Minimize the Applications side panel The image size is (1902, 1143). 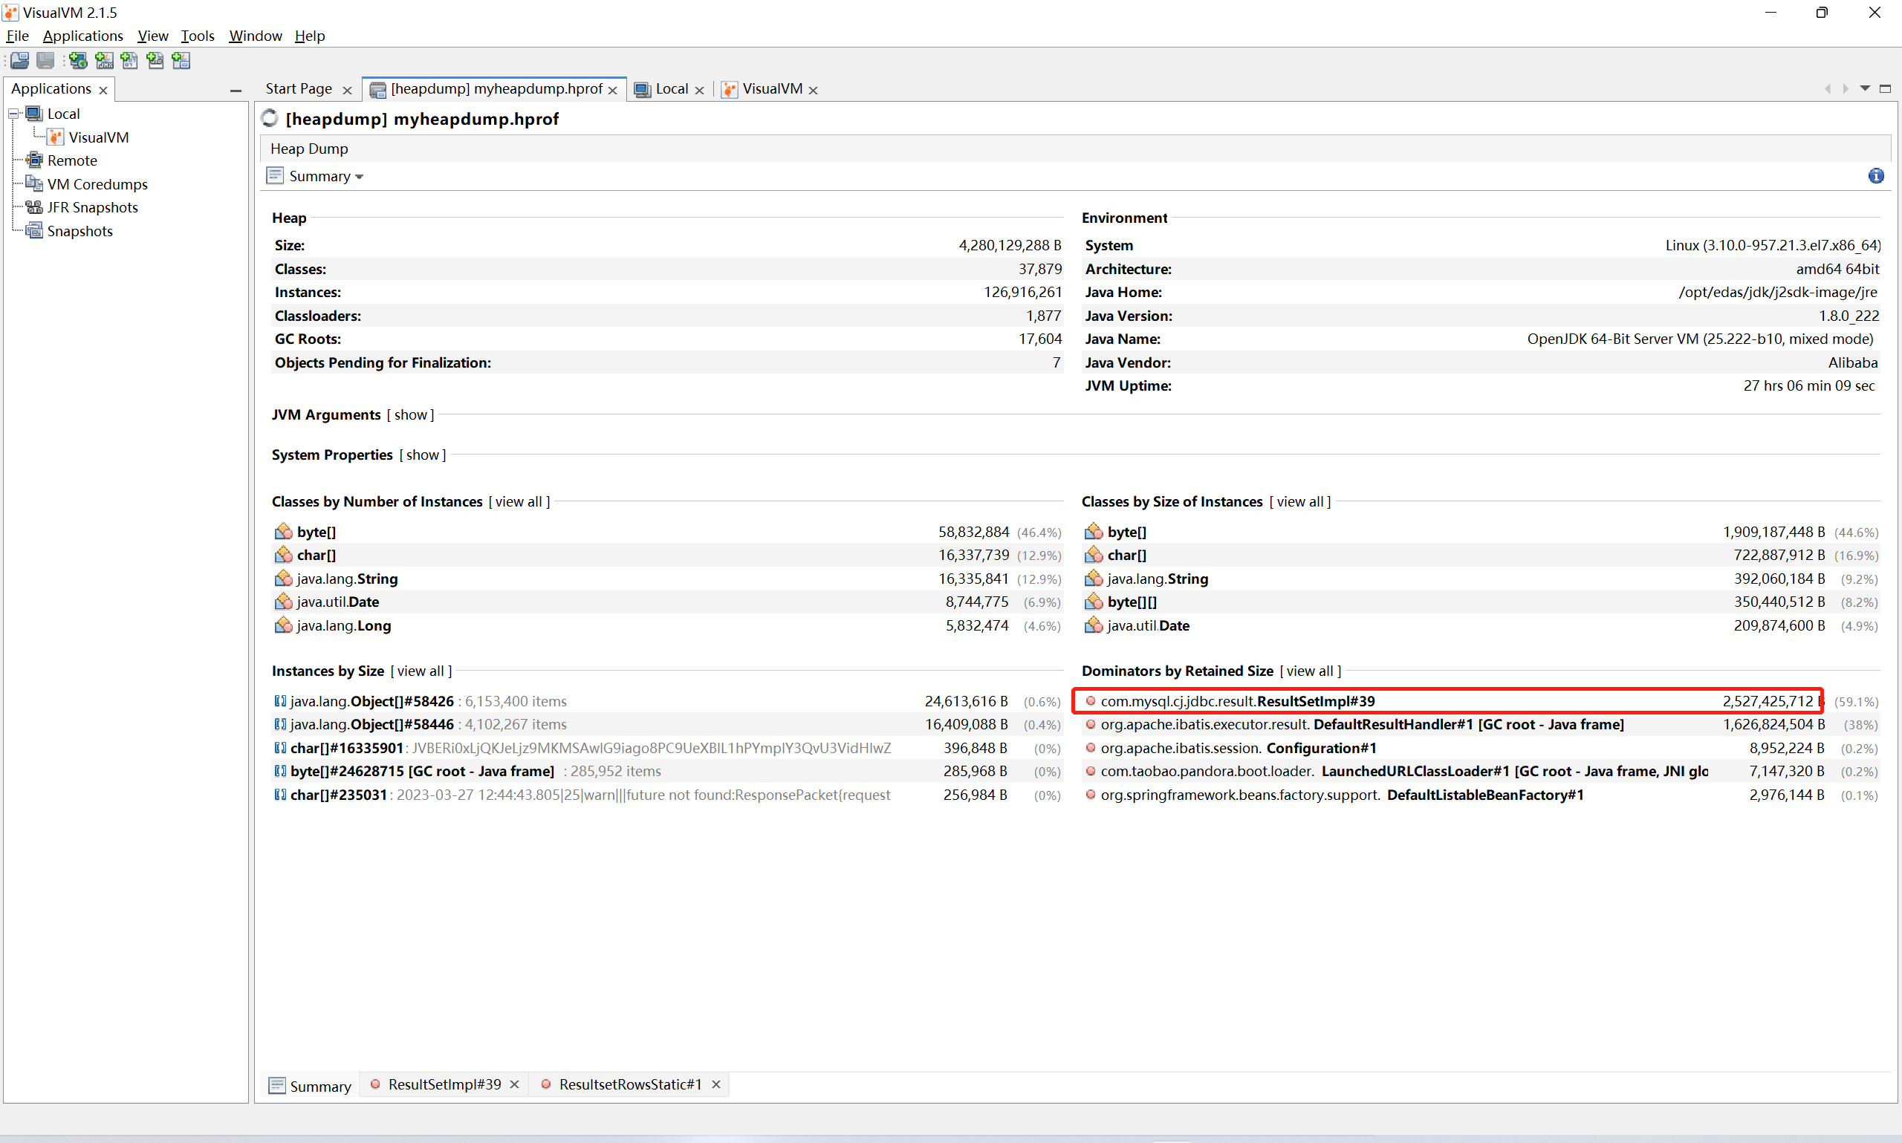point(236,91)
